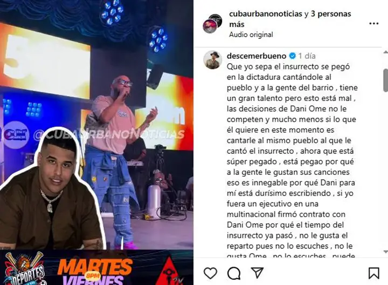Open the three-dot more options menu
The width and height of the screenshot is (388, 285).
click(x=373, y=24)
